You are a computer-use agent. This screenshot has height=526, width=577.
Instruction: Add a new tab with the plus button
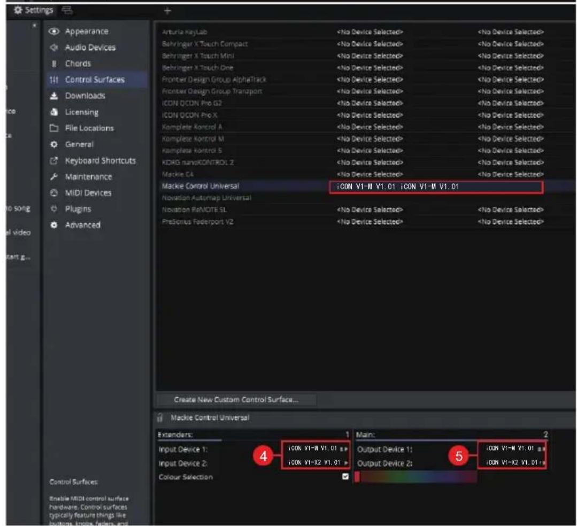pos(167,11)
